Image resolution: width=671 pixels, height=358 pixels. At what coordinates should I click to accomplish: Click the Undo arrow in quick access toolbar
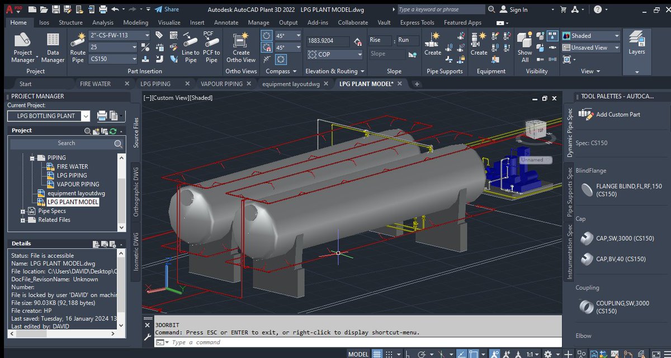coord(115,10)
